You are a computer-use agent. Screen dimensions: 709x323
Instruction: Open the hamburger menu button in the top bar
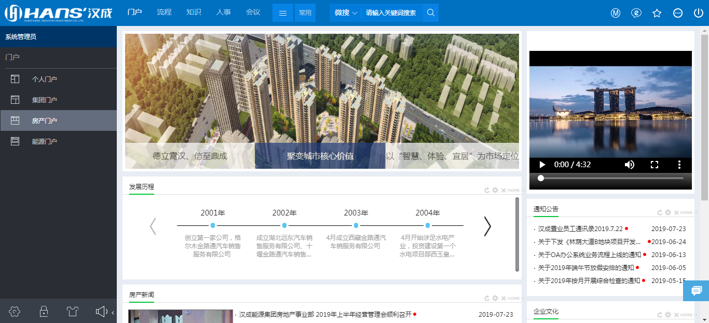click(x=283, y=13)
